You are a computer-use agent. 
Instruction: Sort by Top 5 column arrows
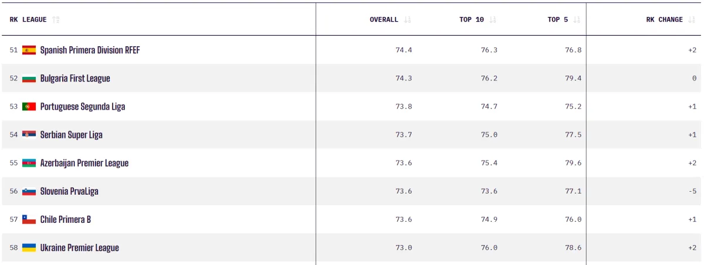[x=577, y=19]
